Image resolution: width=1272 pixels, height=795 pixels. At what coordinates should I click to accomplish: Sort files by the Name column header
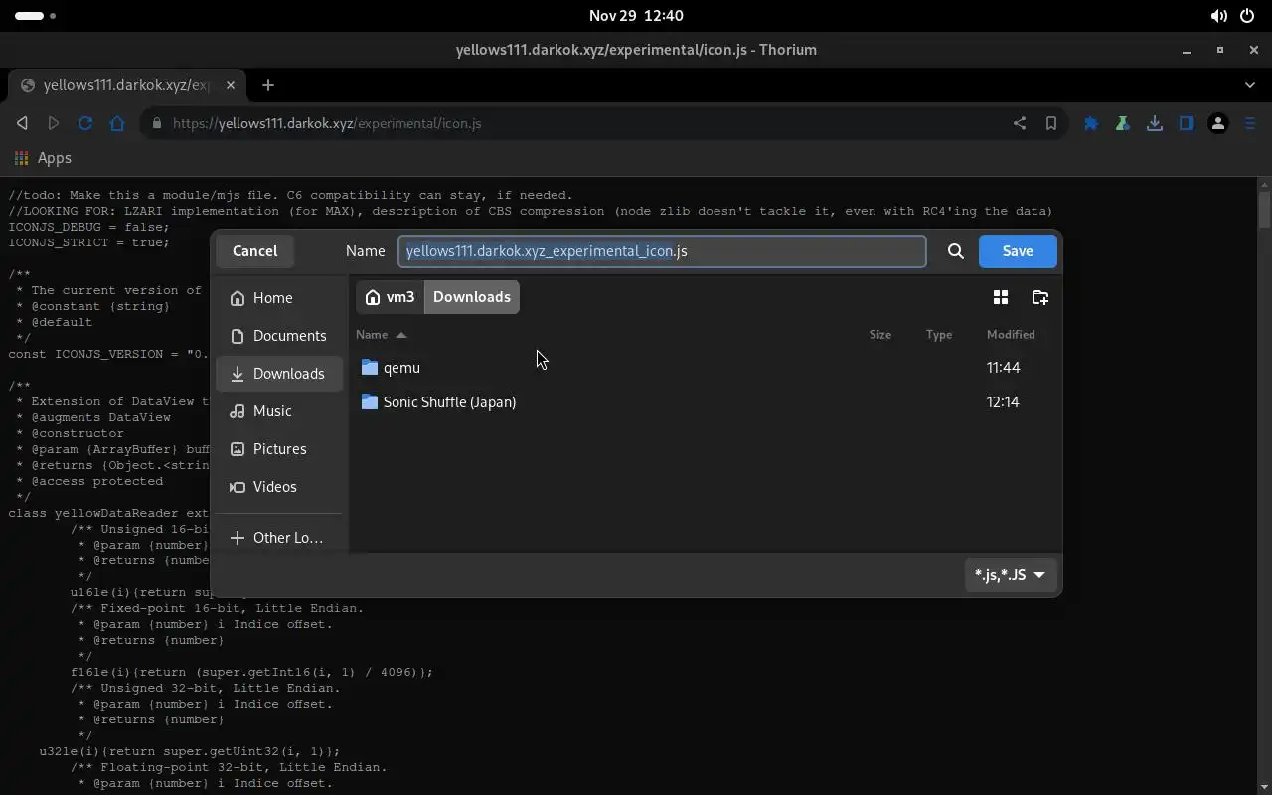point(382,334)
